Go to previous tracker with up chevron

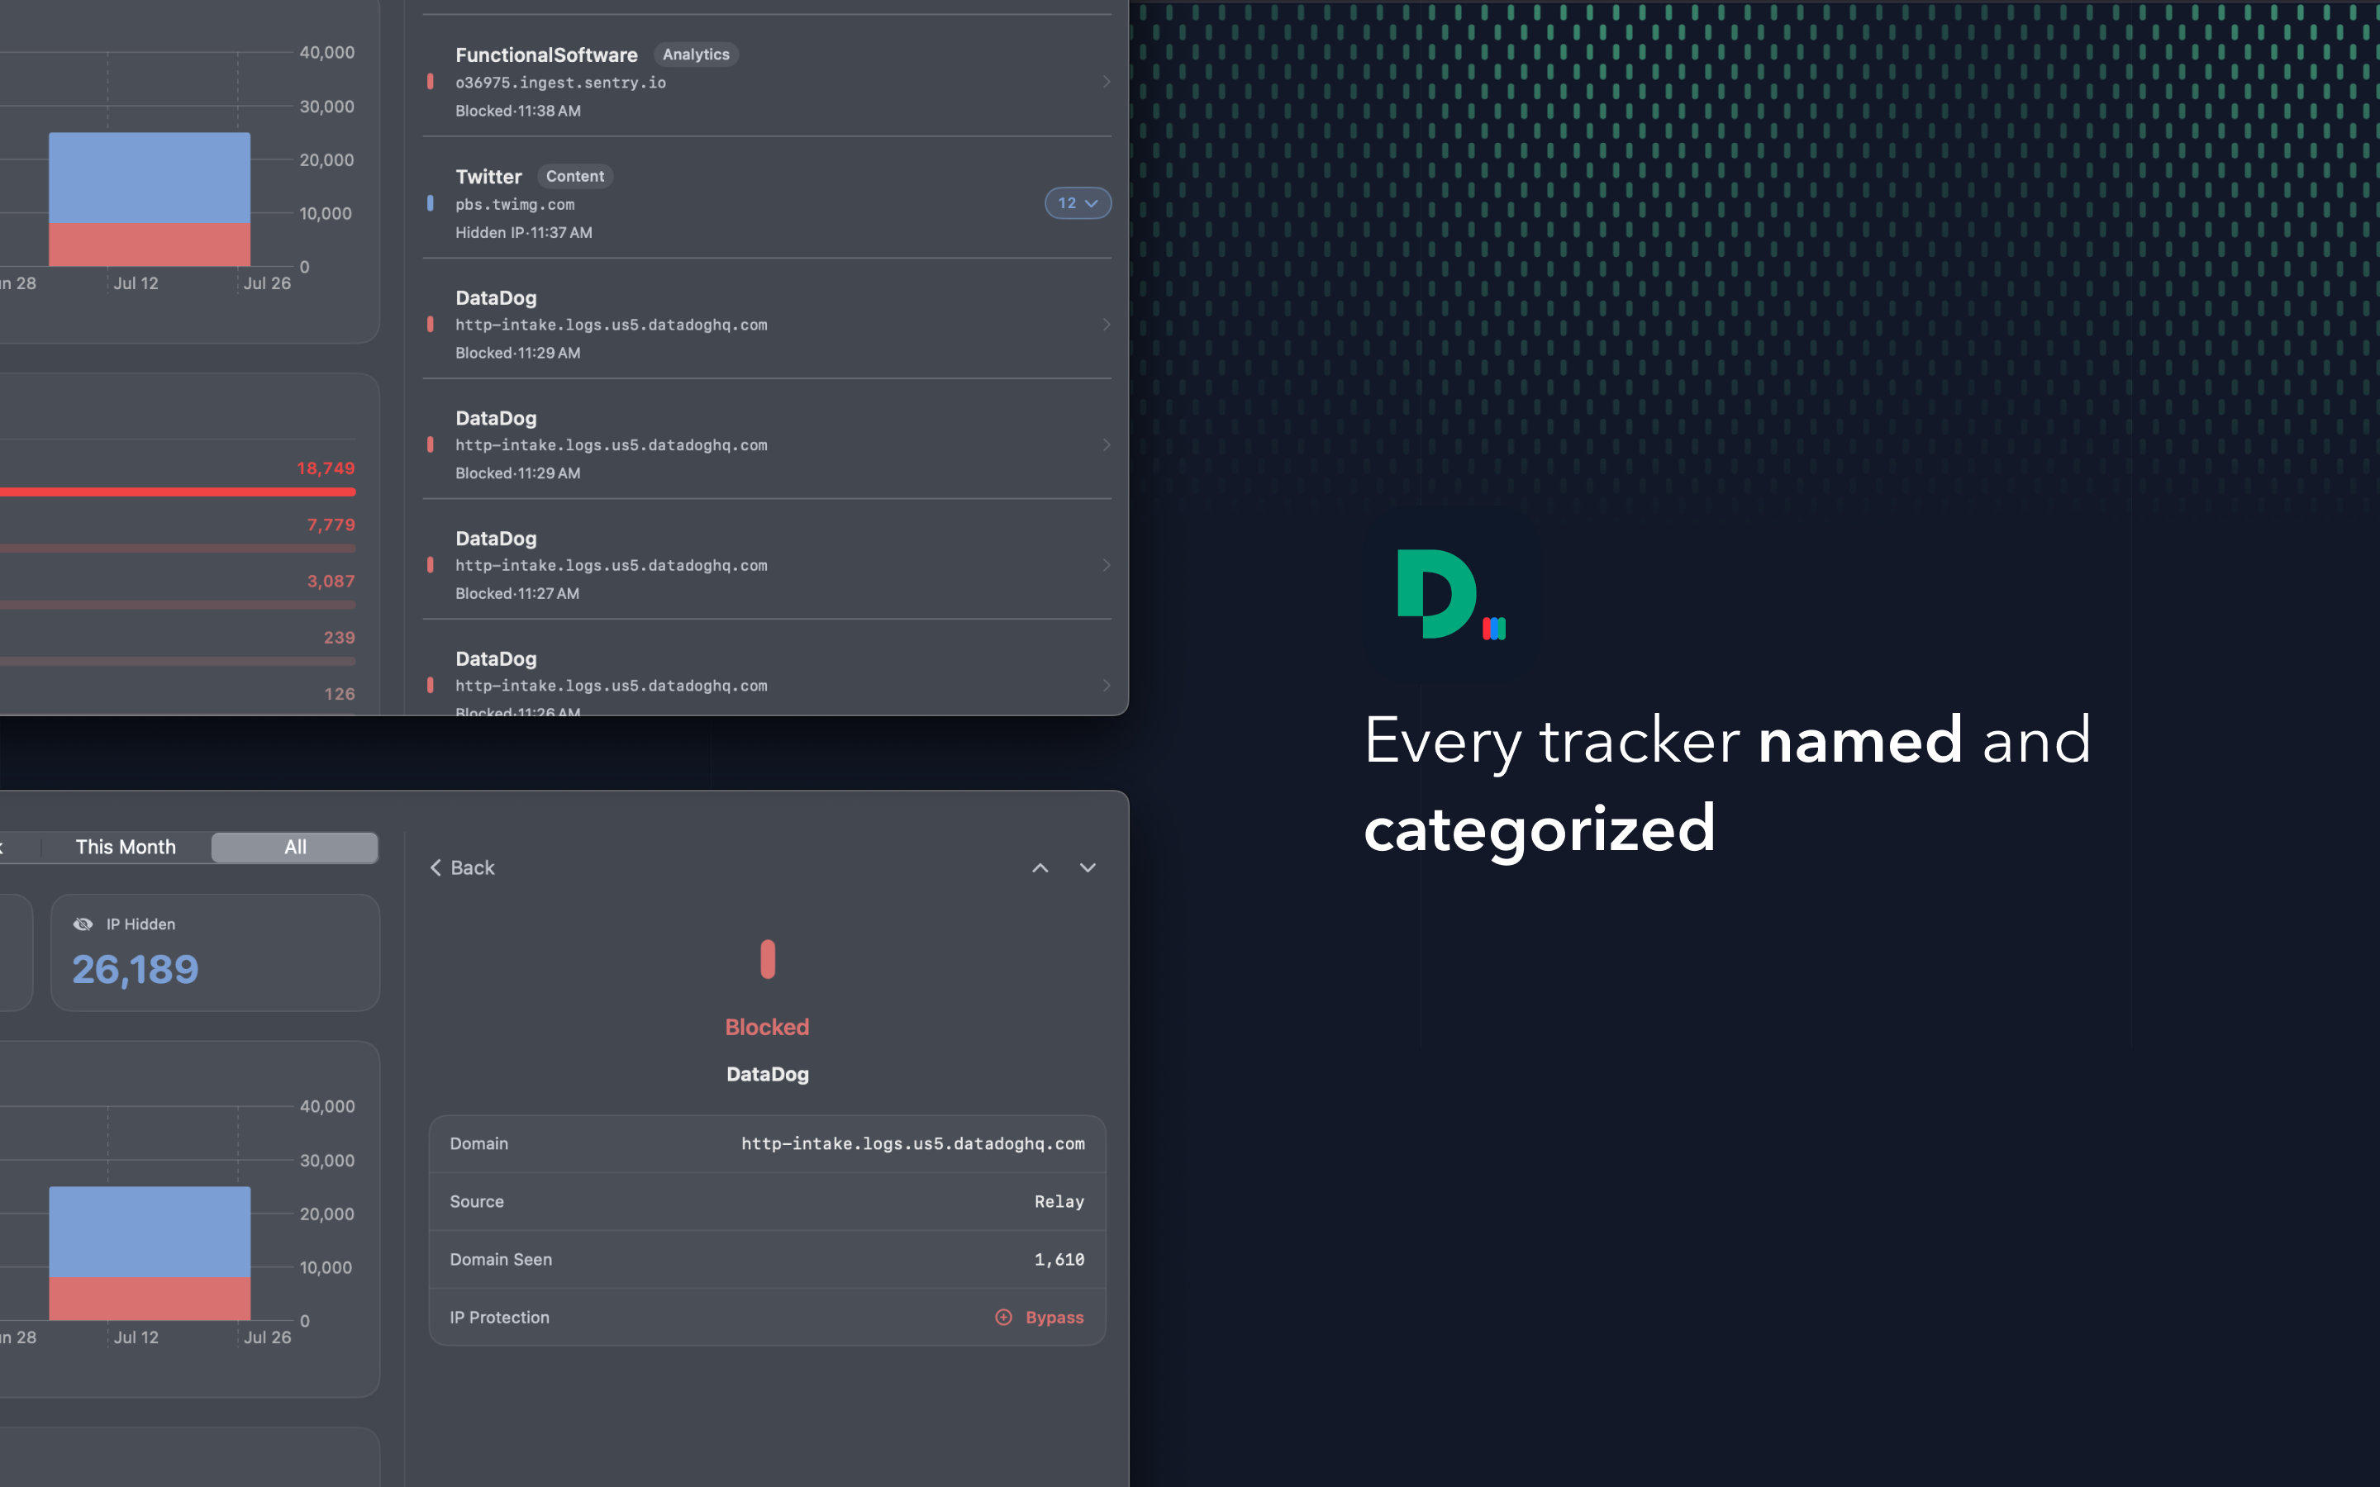tap(1040, 867)
